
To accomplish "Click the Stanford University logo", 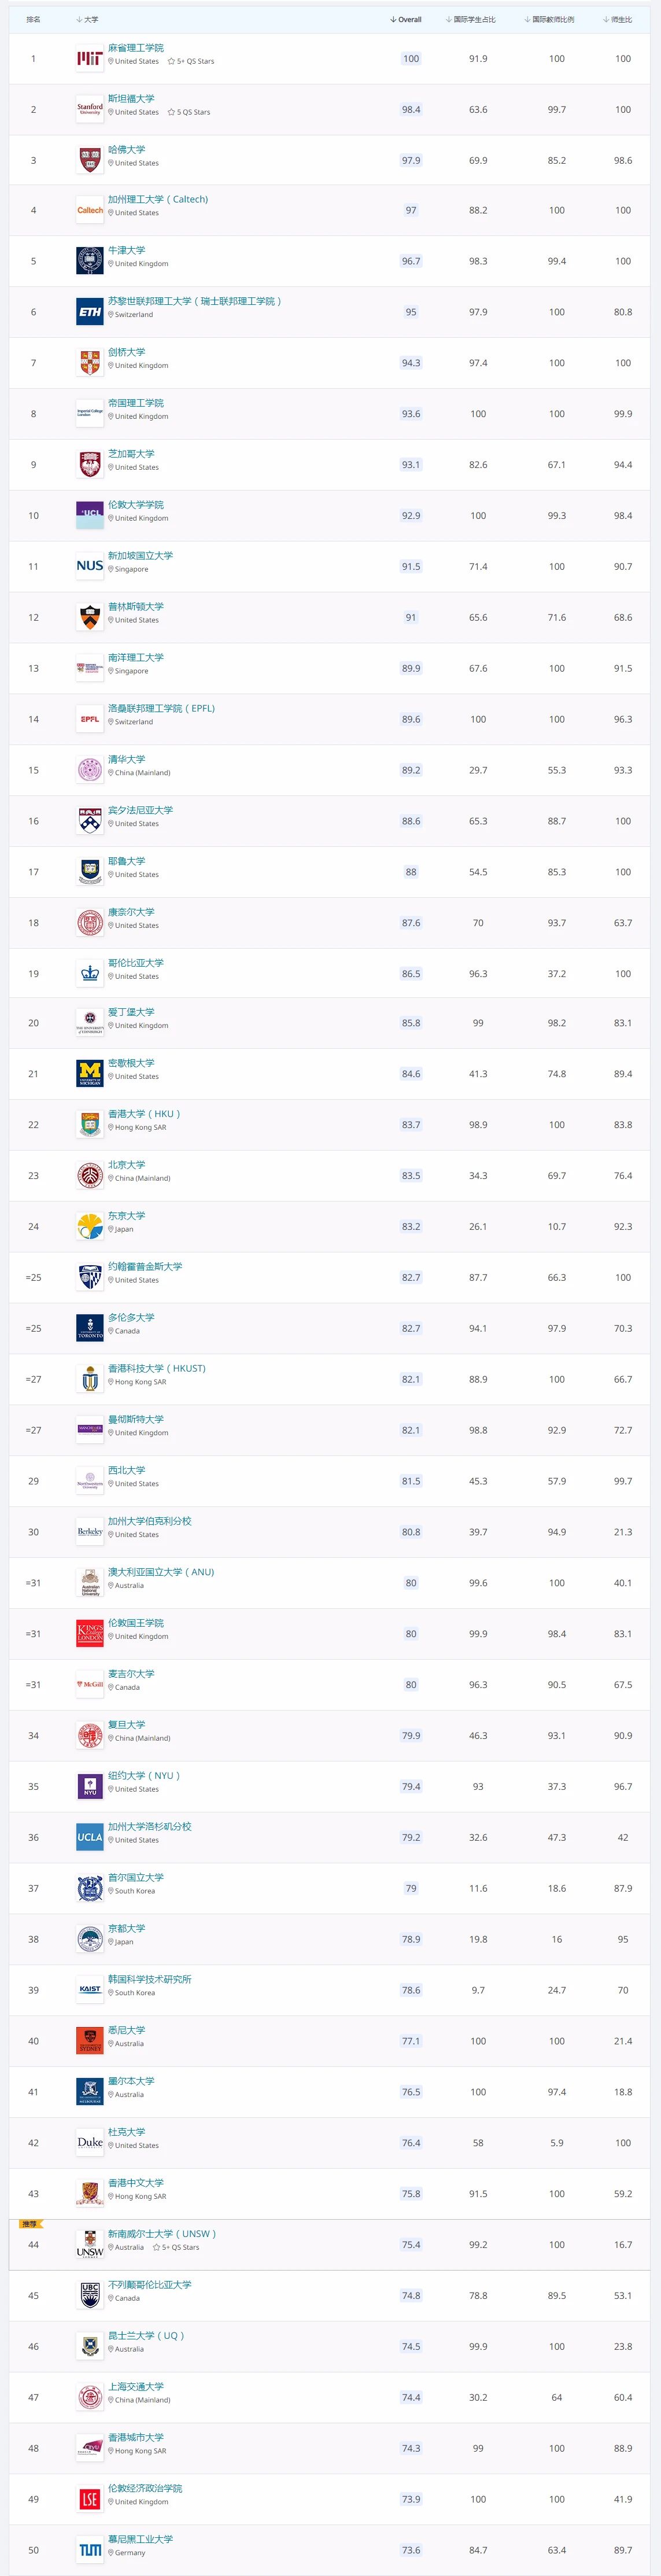I will 90,110.
